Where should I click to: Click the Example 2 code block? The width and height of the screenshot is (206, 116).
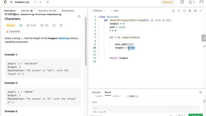tap(43, 97)
